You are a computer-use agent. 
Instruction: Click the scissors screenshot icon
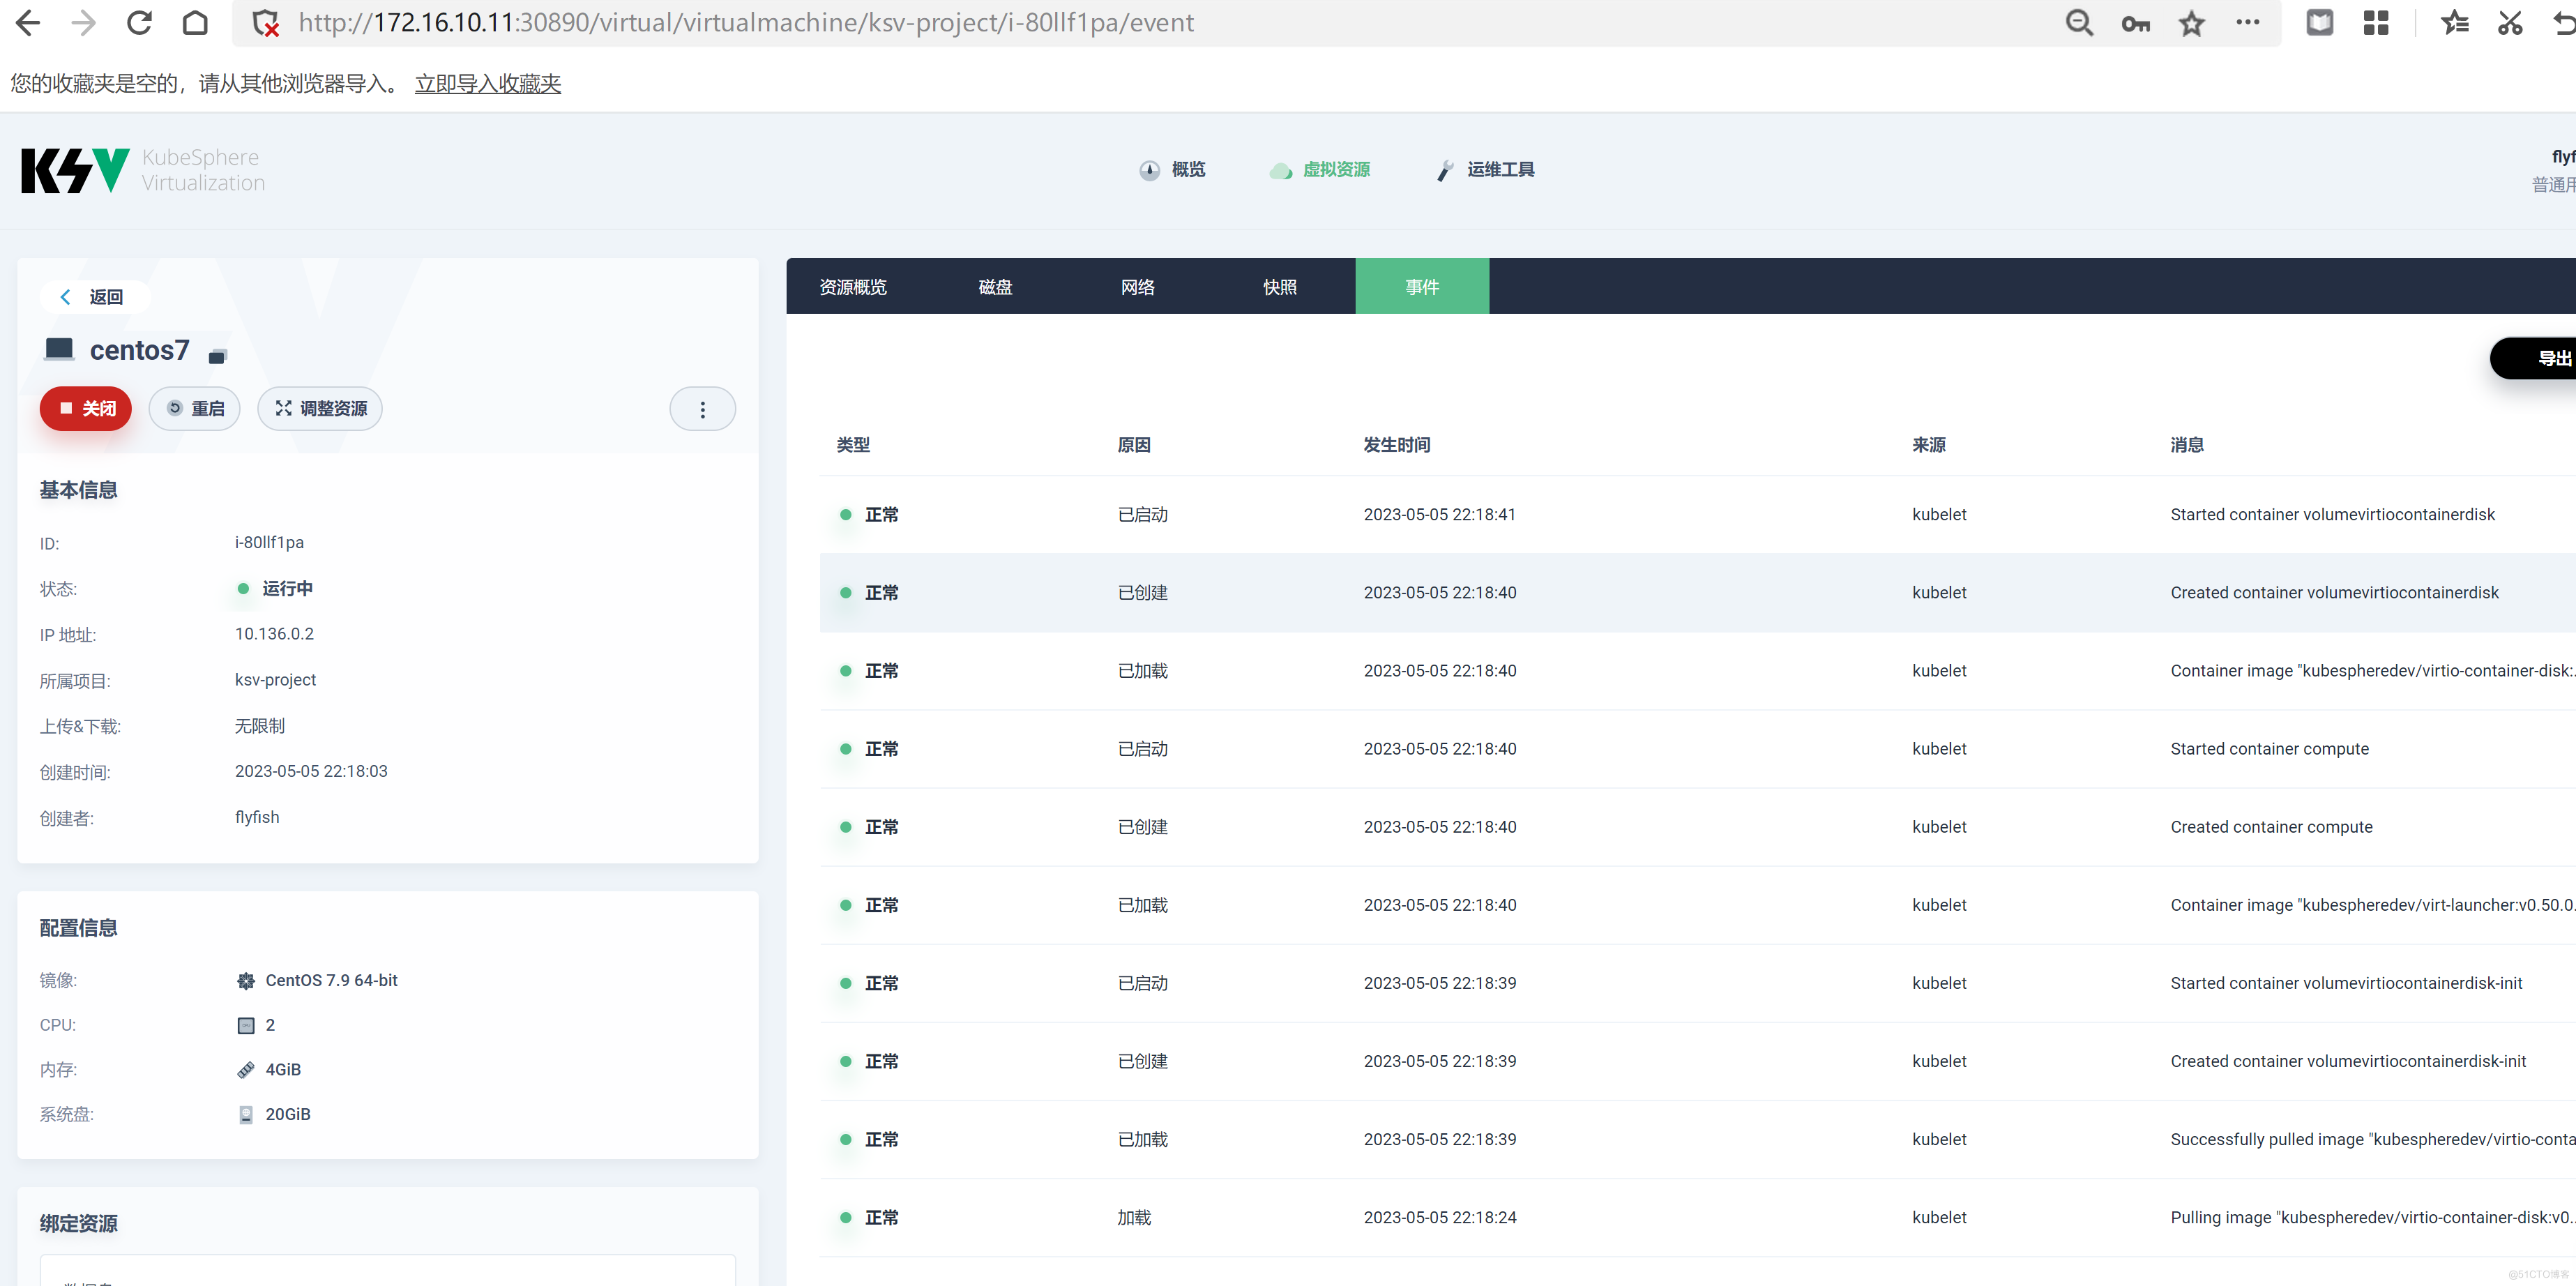[2510, 23]
